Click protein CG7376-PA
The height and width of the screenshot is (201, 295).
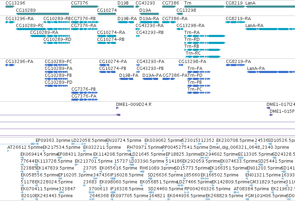click(84, 96)
